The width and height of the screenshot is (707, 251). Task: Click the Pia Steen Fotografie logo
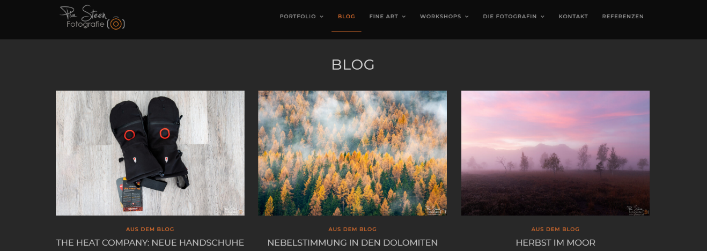click(x=92, y=17)
